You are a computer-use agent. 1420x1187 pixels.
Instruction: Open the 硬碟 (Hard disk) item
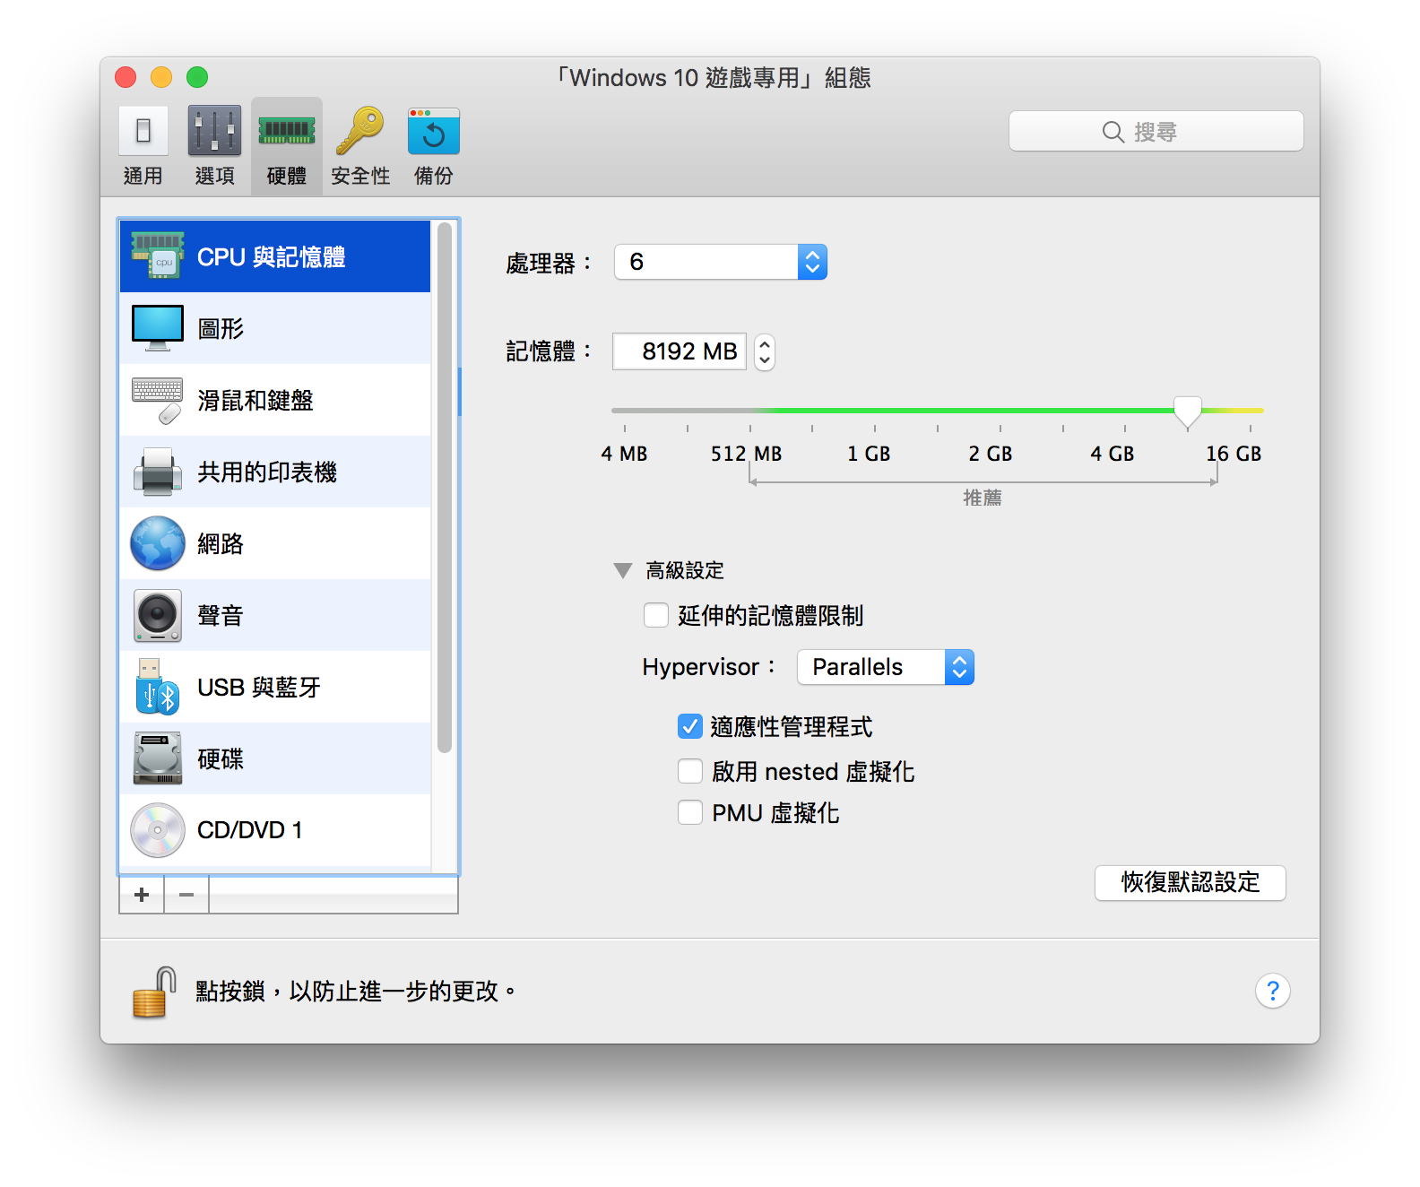[275, 758]
